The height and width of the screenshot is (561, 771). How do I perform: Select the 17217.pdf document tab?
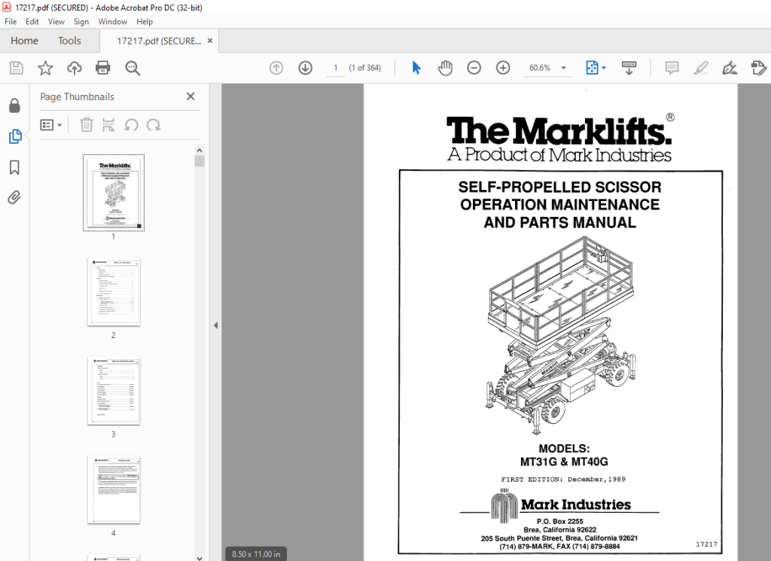pos(159,41)
